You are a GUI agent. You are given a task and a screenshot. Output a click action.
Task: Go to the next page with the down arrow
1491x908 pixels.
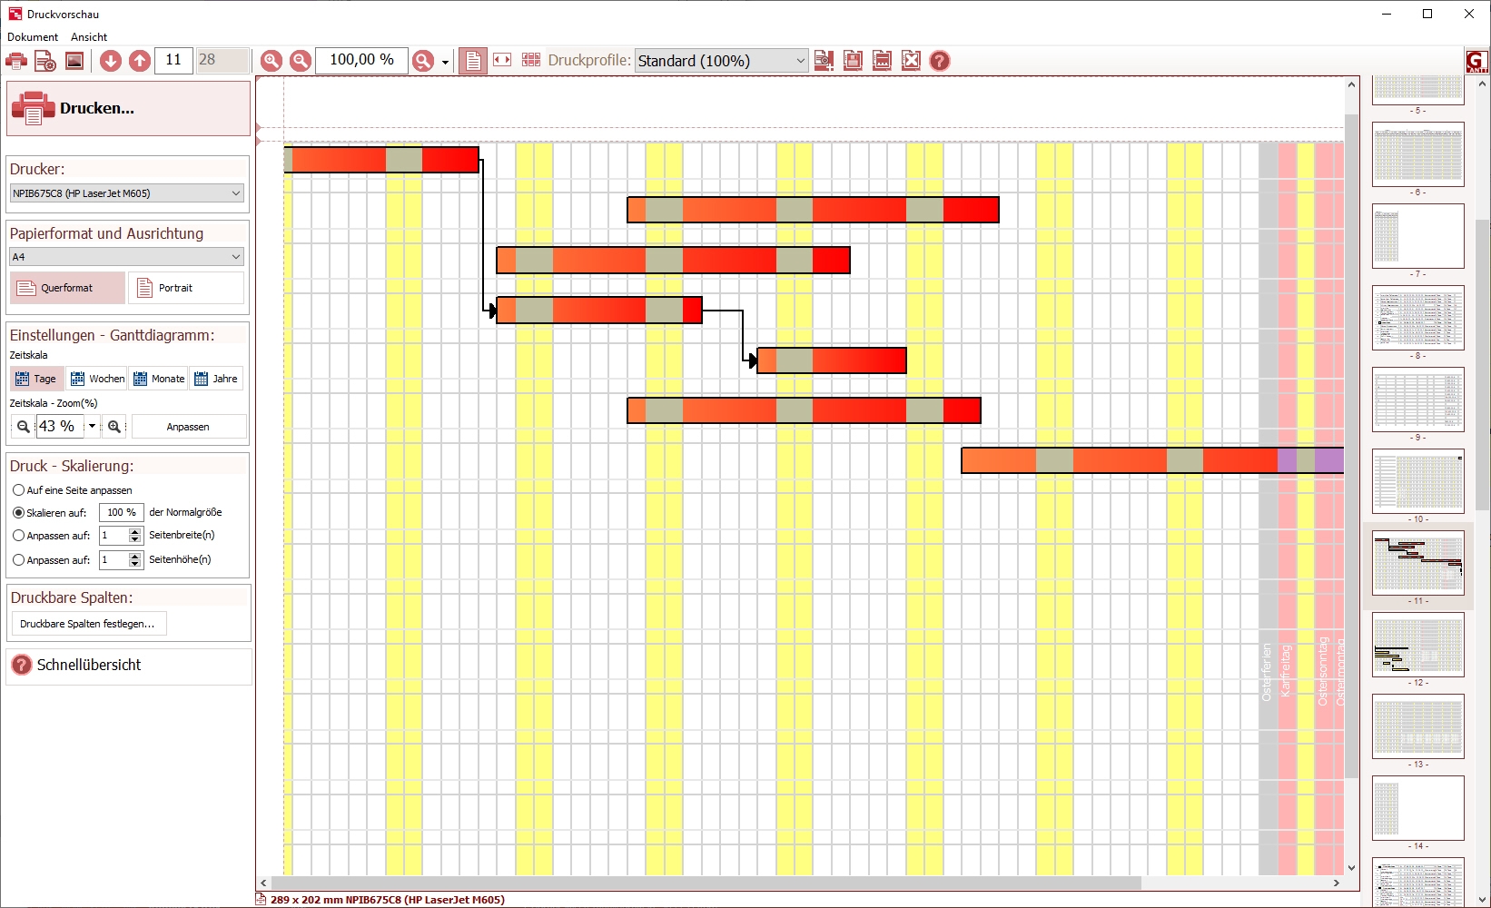111,61
